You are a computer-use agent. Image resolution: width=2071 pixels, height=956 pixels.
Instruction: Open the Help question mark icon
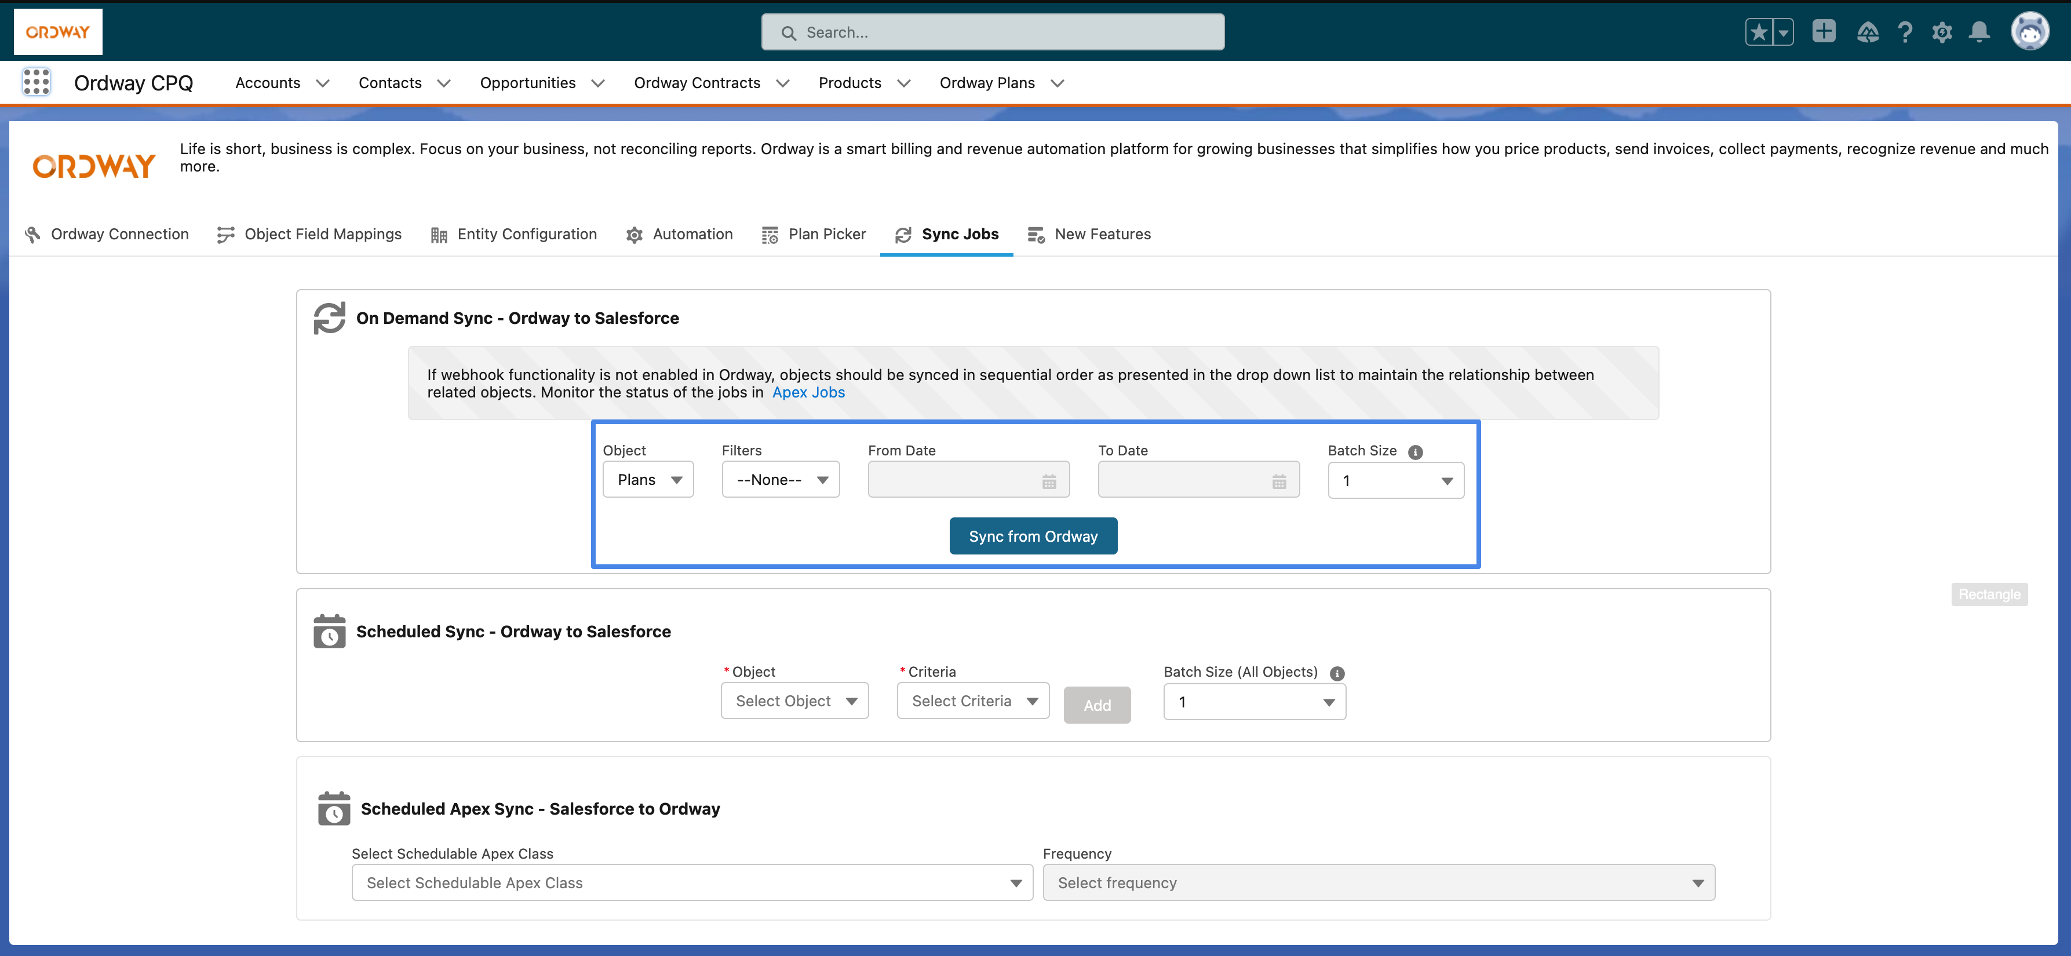tap(1905, 32)
